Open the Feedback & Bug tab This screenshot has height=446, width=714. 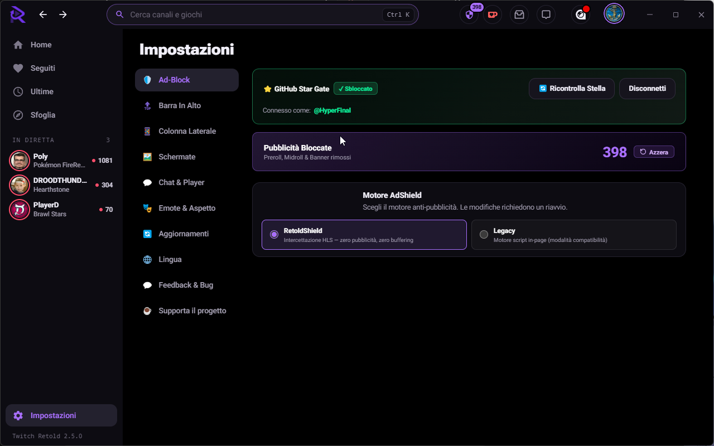187,285
